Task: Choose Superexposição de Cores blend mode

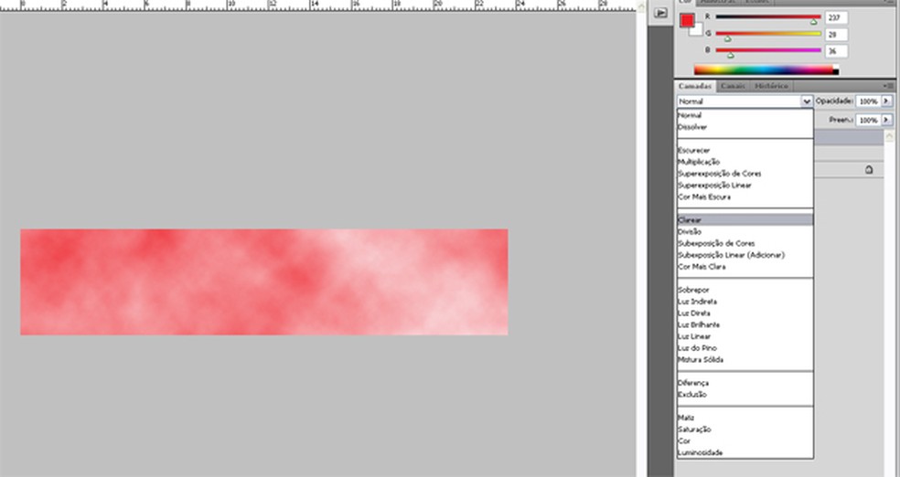Action: 745,174
